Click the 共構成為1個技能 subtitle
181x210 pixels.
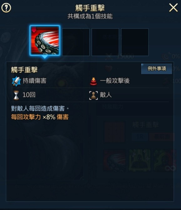(90, 17)
